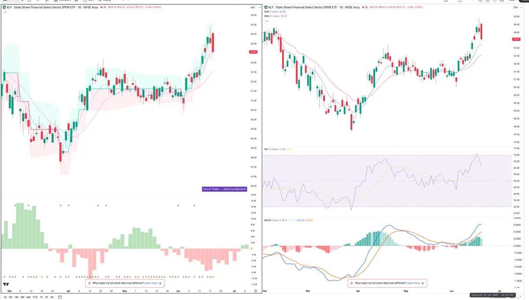Click 0.6000 level on MACD axis
The image size is (529, 300).
point(517,225)
